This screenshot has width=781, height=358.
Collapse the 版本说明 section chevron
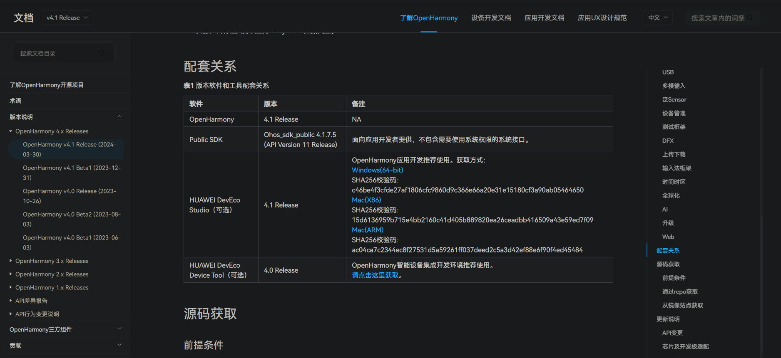[x=119, y=116]
